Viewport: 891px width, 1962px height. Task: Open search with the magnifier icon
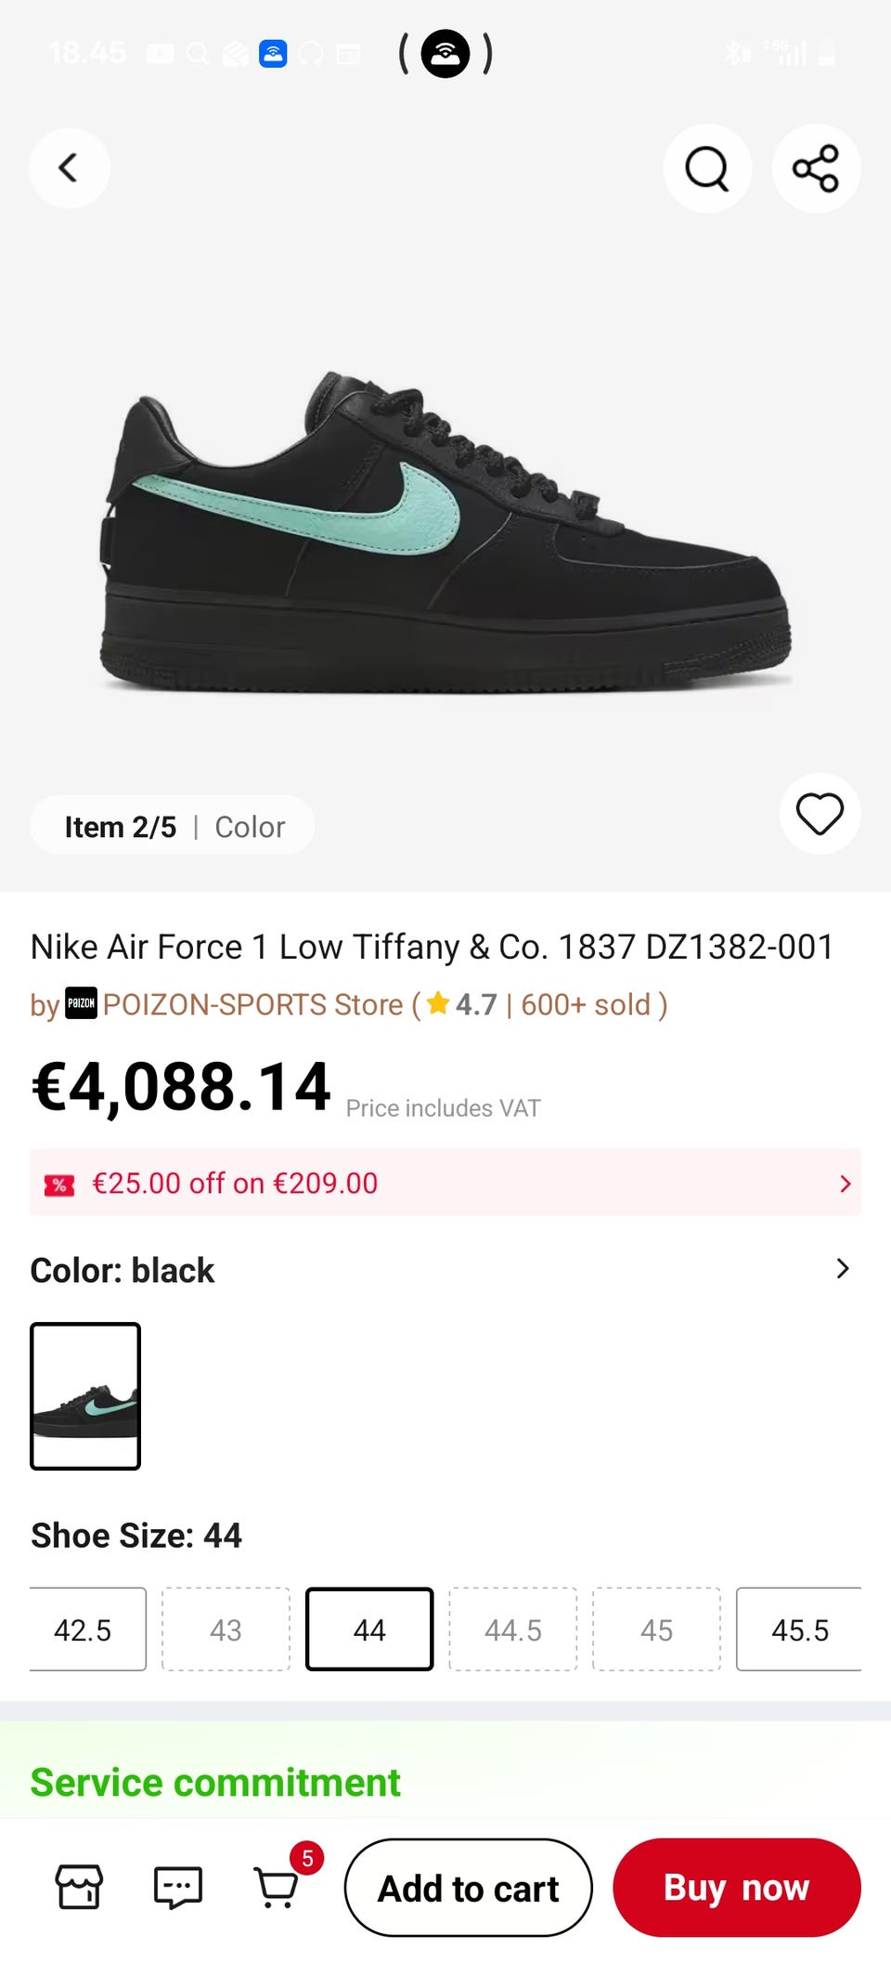[707, 168]
